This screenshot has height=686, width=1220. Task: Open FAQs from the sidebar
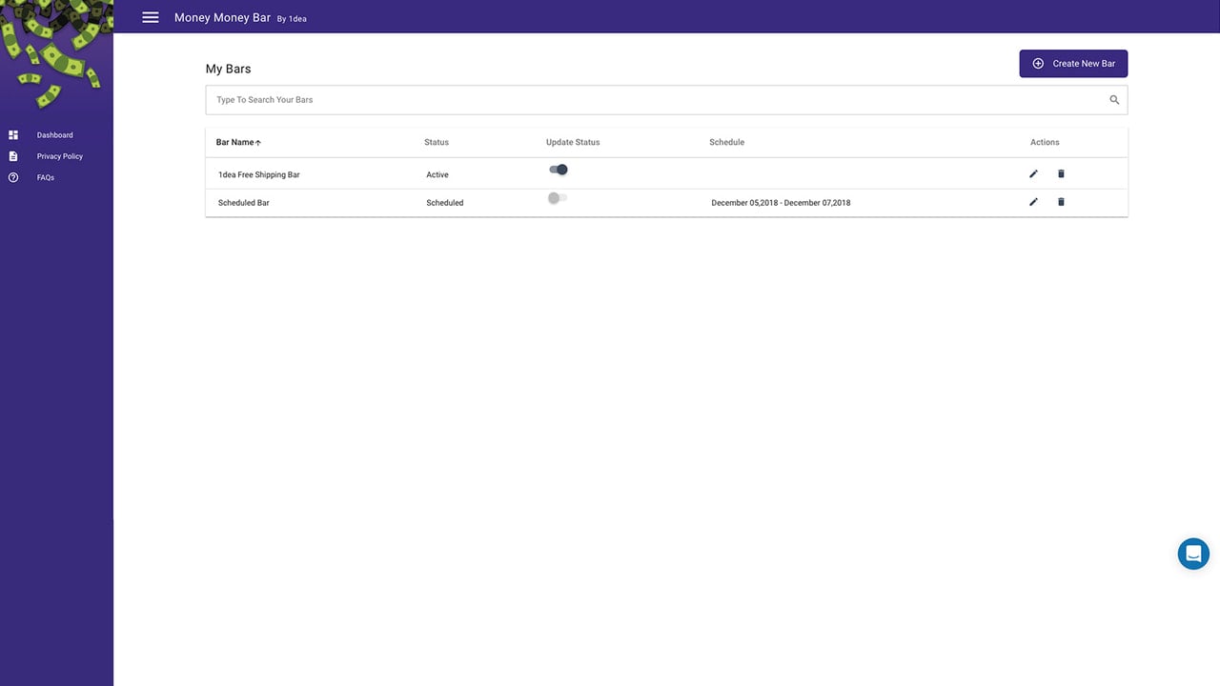[46, 178]
